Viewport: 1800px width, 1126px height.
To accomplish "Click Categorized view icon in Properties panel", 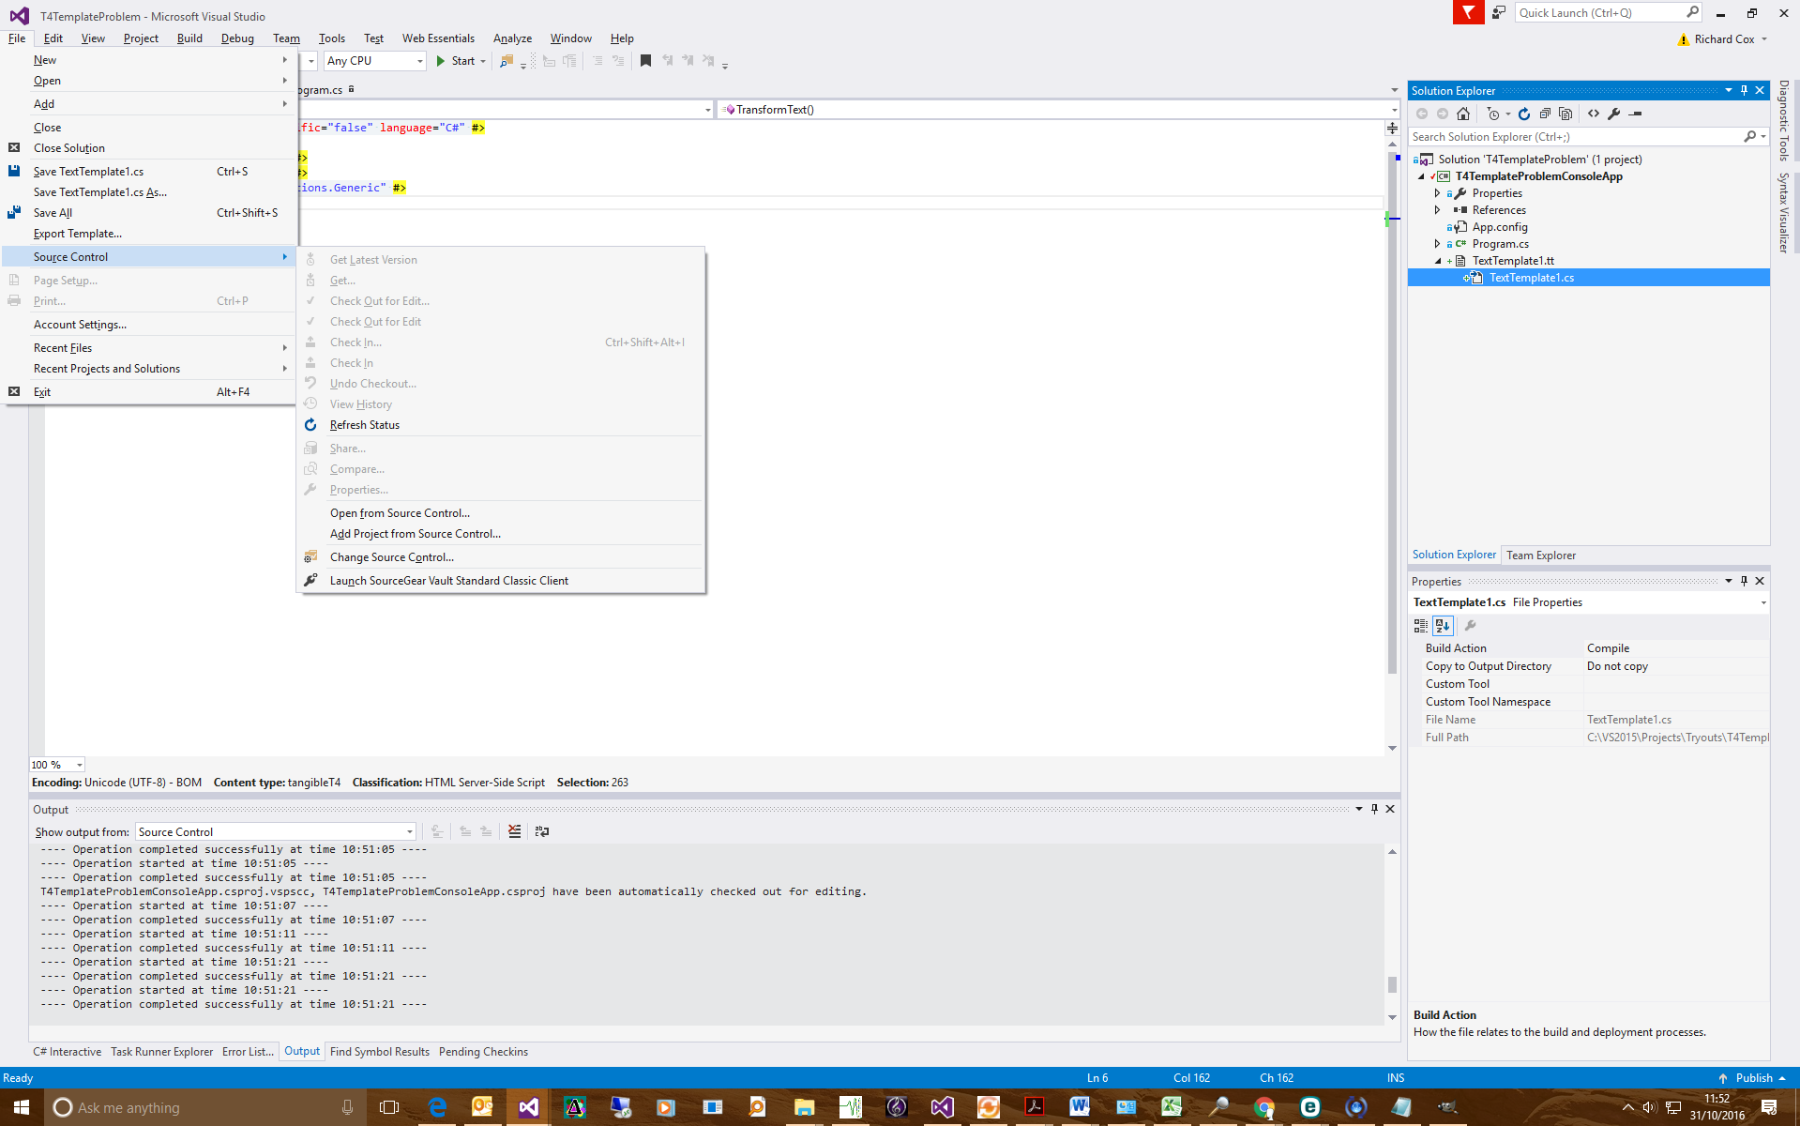I will click(x=1421, y=626).
